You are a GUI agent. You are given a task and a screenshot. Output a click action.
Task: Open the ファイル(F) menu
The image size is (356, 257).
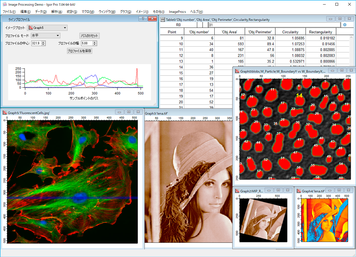[9, 12]
